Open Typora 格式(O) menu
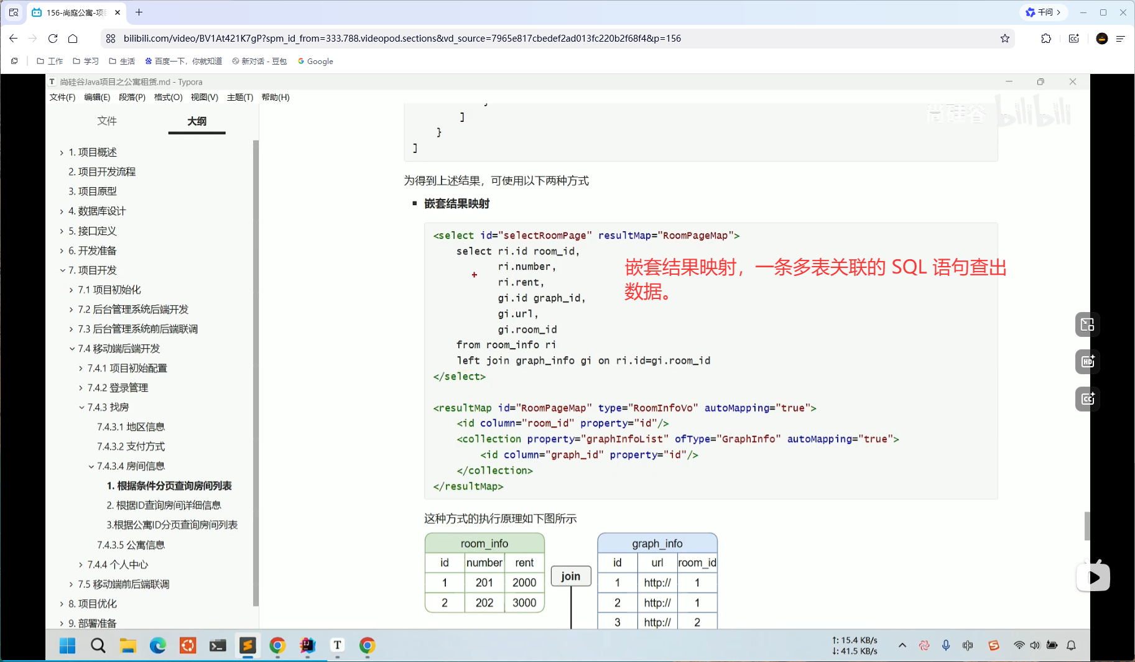The width and height of the screenshot is (1135, 662). [x=168, y=97]
